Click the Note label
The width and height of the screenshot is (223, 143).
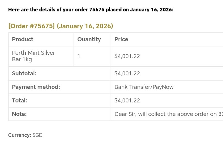19,114
